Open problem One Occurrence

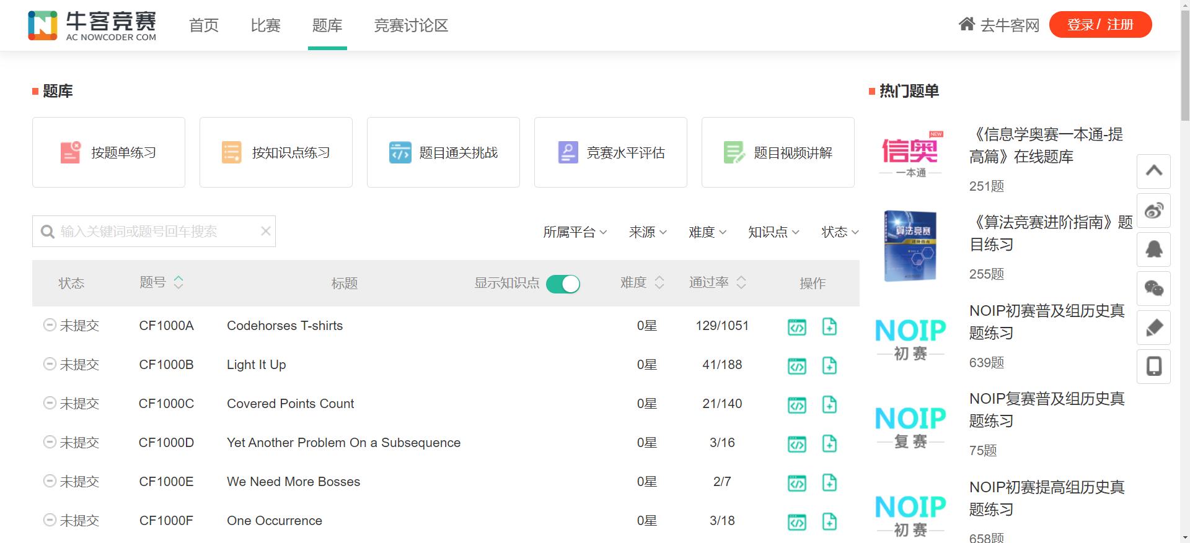[x=274, y=521]
